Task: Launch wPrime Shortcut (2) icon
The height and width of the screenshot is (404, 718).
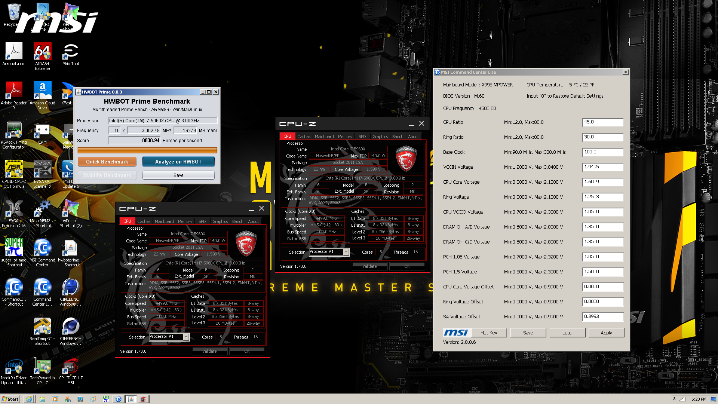Action: (x=71, y=213)
